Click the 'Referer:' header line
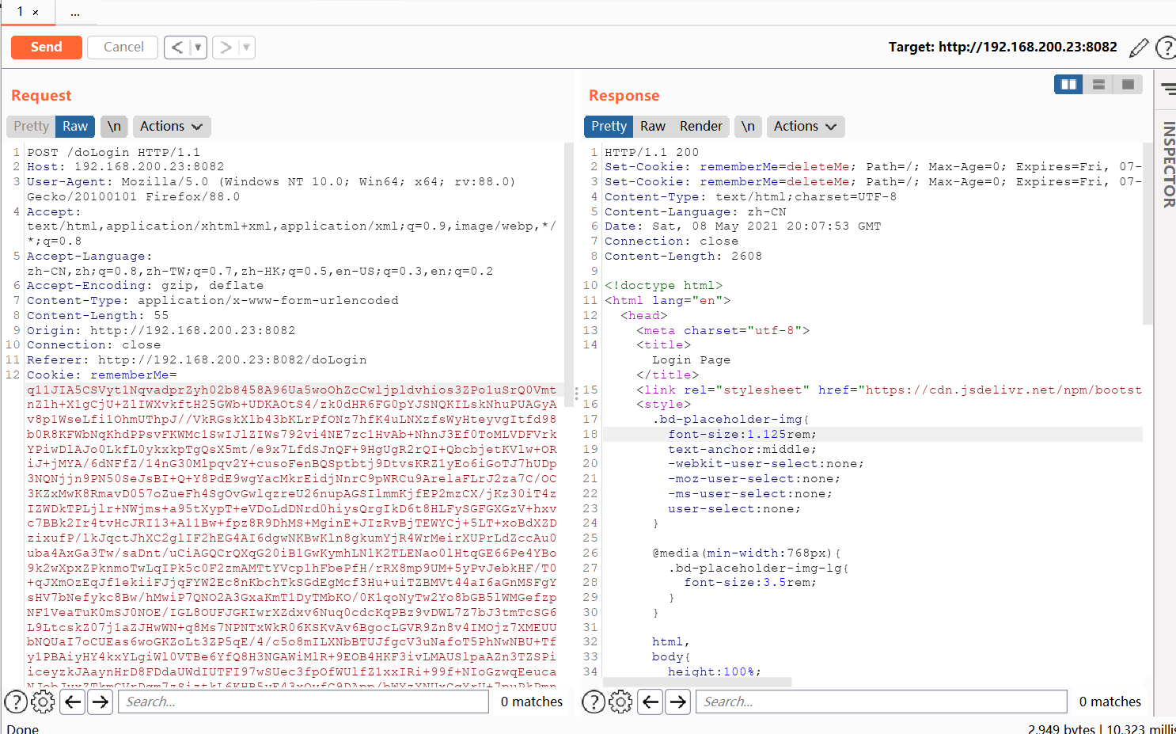1176x734 pixels. pos(196,359)
